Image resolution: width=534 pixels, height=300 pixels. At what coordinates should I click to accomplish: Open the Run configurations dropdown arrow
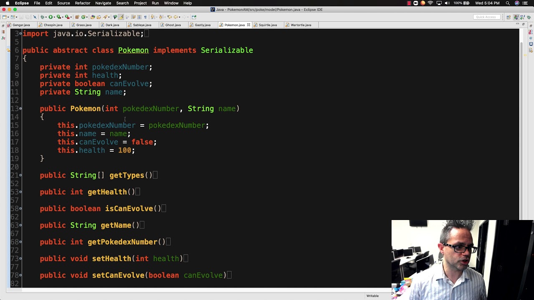pos(54,17)
